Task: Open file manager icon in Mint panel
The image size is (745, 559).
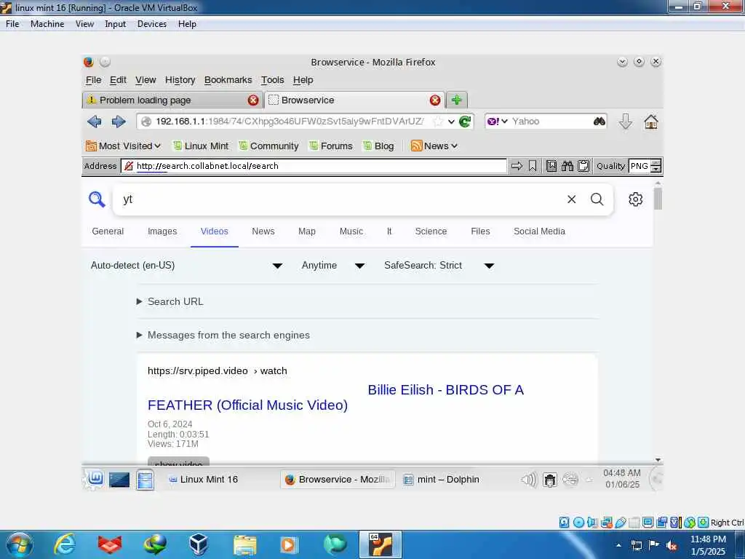Action: [x=145, y=479]
